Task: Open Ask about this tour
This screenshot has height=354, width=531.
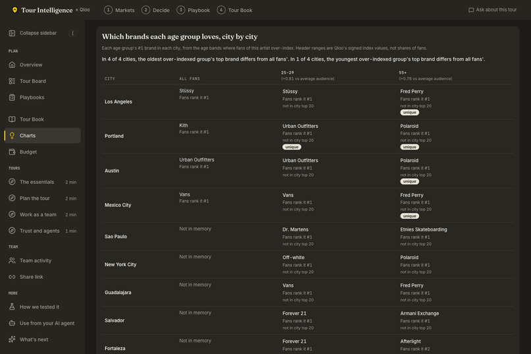Action: point(492,10)
